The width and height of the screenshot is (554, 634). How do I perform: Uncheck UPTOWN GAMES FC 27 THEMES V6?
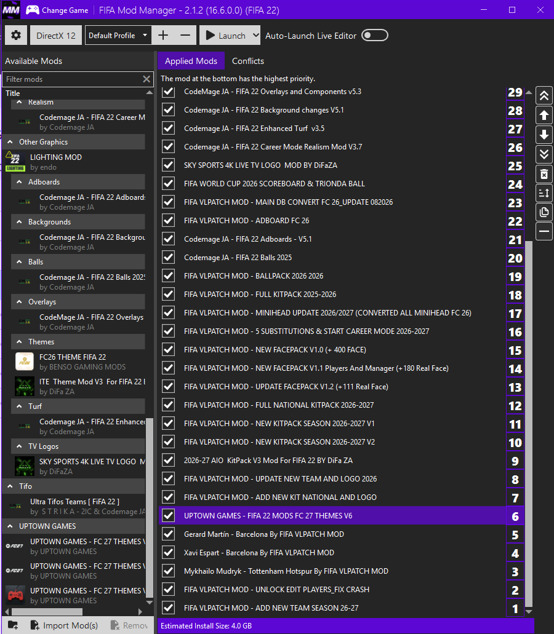(168, 515)
